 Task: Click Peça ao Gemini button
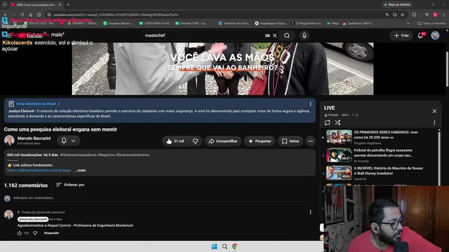tap(397, 5)
